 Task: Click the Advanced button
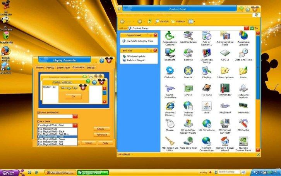[x=102, y=135]
